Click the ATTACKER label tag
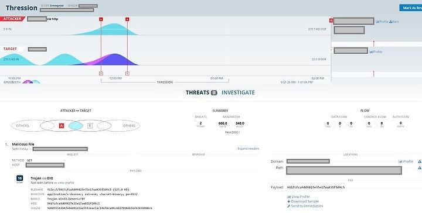 tap(12, 19)
